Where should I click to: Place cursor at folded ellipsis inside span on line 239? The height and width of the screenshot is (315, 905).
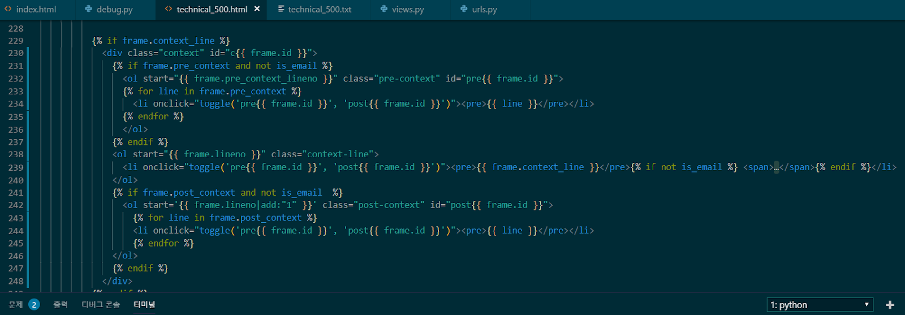click(777, 167)
